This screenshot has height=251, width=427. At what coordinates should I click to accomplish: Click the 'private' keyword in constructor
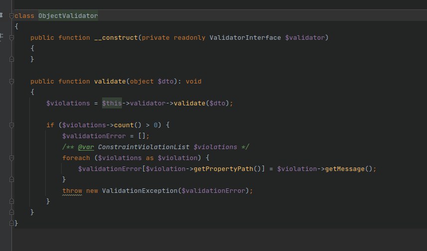point(155,38)
